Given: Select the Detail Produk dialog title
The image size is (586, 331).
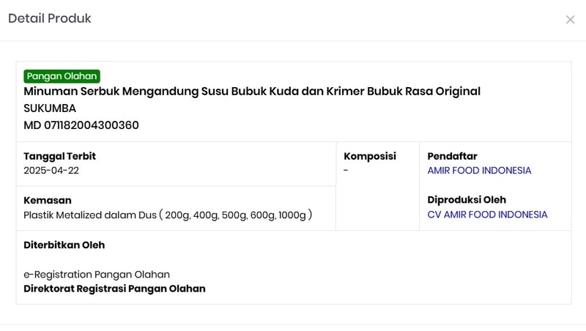Looking at the screenshot, I should click(x=50, y=18).
